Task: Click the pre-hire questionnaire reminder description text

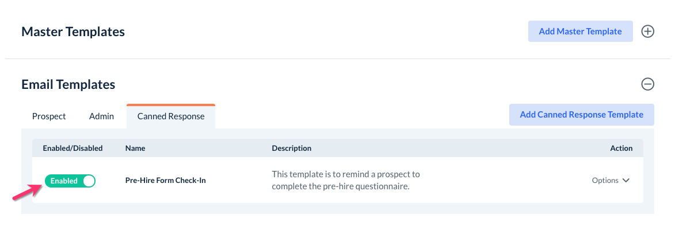Action: pos(345,180)
